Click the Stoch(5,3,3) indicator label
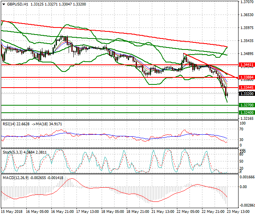The image size is (255, 216). tap(13, 152)
